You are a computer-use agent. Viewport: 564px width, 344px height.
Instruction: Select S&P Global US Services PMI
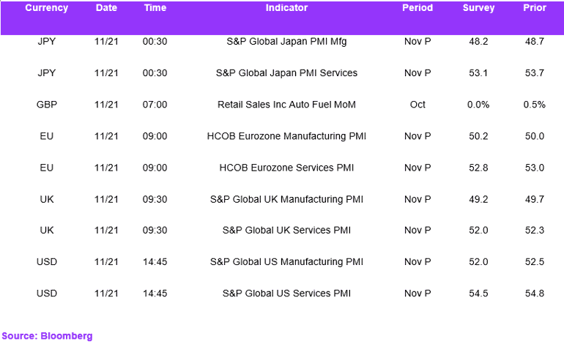[286, 293]
